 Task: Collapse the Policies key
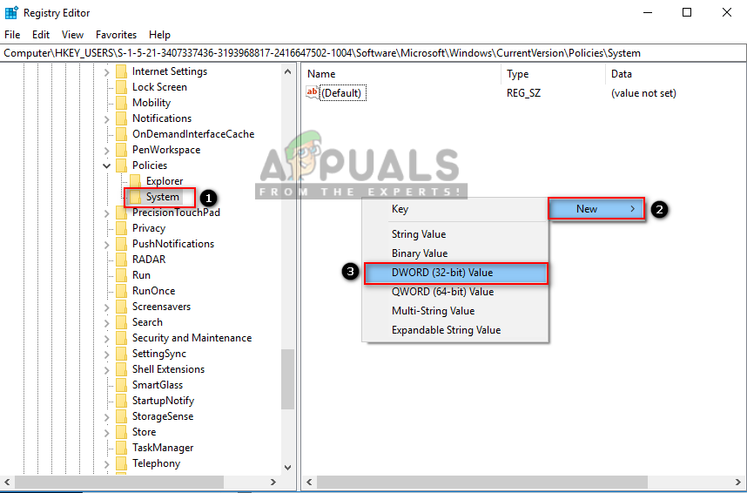point(107,165)
